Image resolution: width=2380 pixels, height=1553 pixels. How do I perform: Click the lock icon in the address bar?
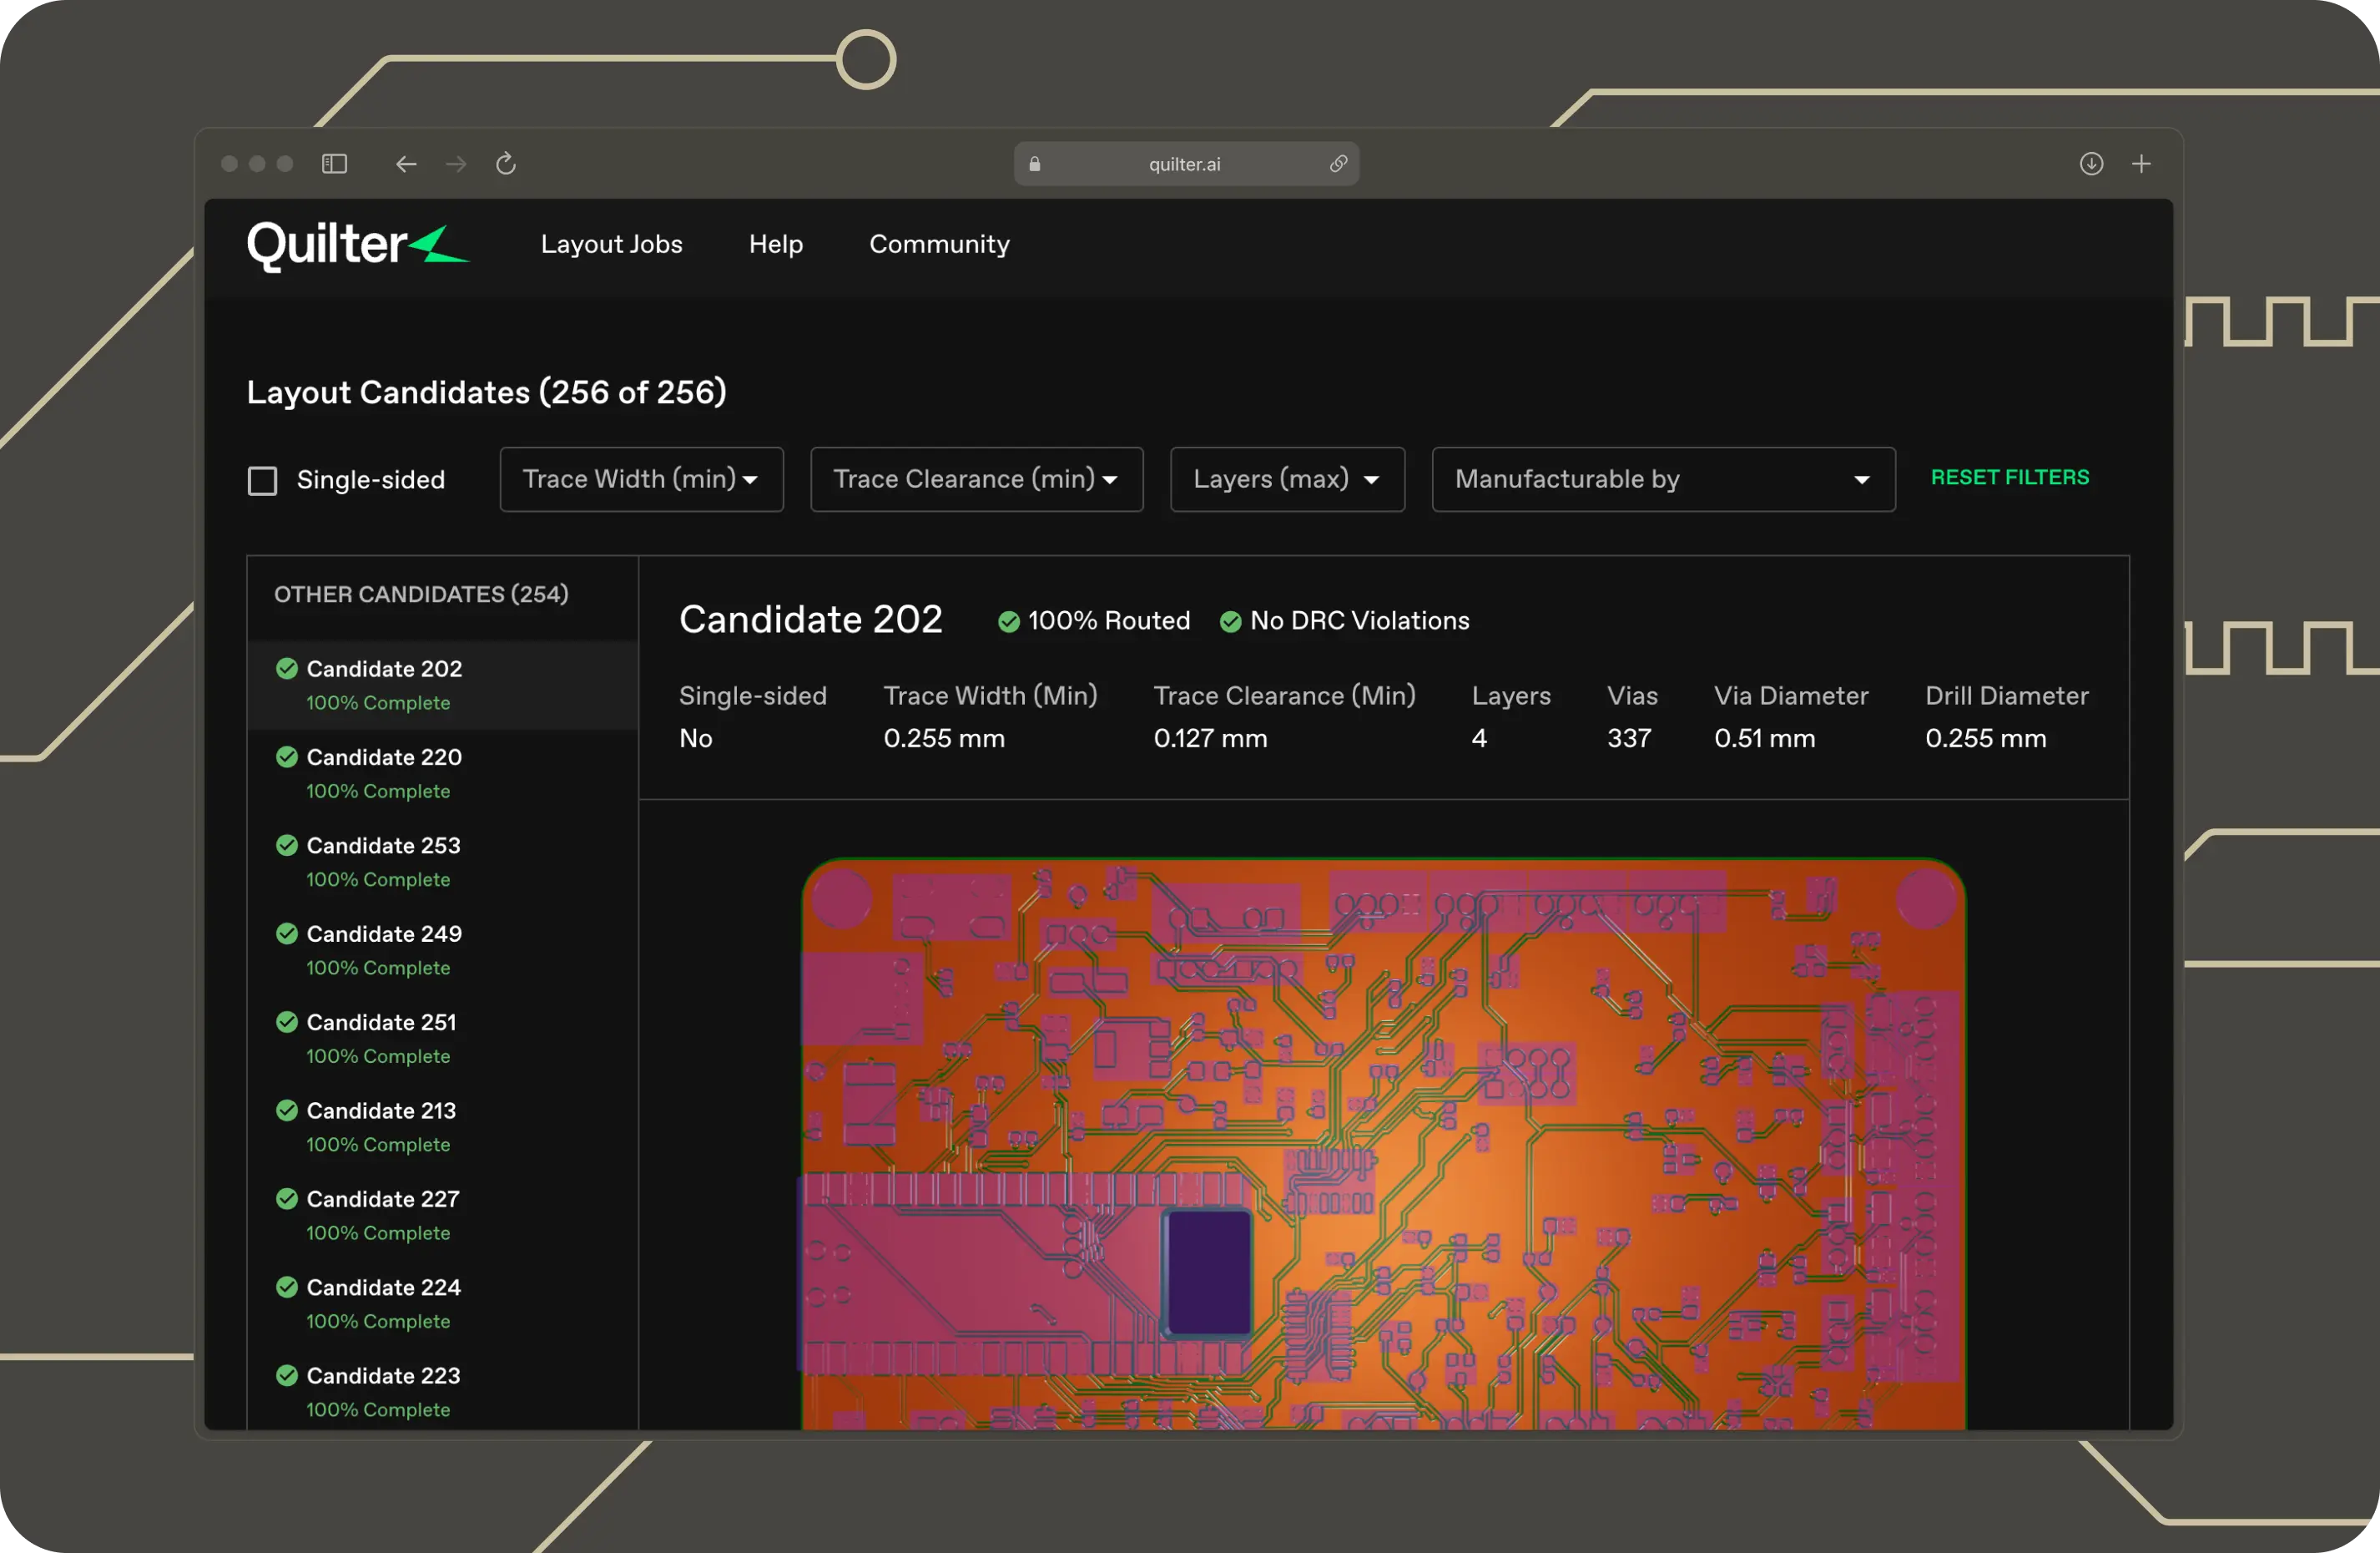tap(1035, 164)
